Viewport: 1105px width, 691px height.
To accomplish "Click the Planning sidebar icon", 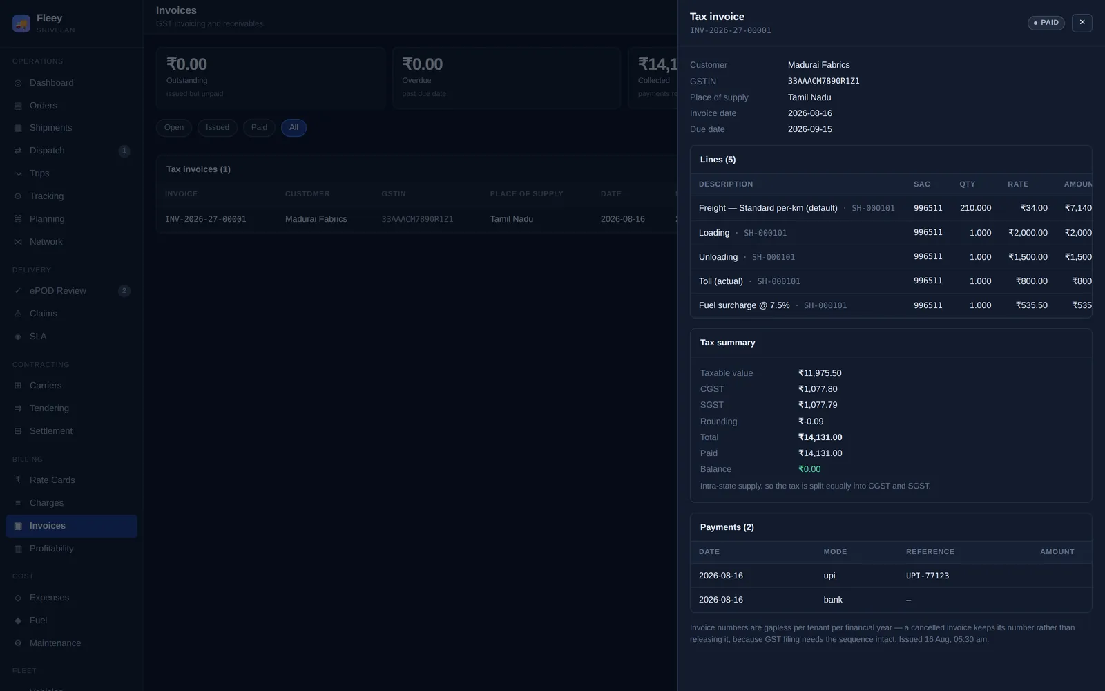I will (18, 219).
